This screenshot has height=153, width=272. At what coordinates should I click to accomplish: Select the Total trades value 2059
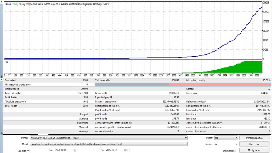85,106
